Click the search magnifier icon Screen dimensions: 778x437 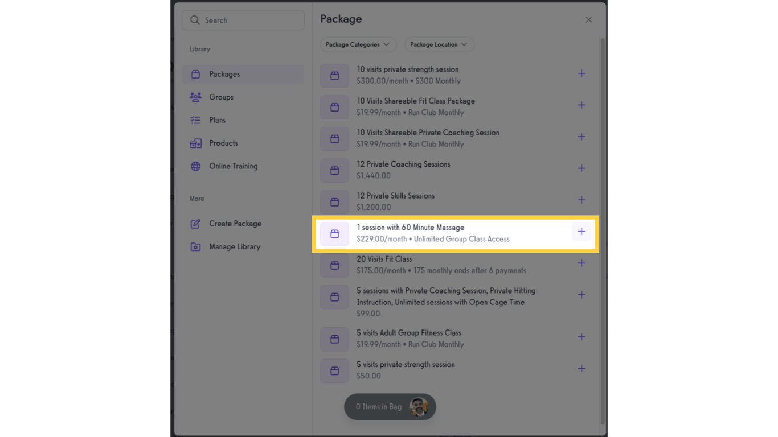tap(194, 20)
